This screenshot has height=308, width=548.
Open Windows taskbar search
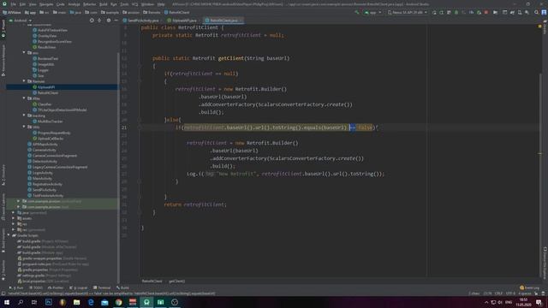pyautogui.click(x=21, y=302)
